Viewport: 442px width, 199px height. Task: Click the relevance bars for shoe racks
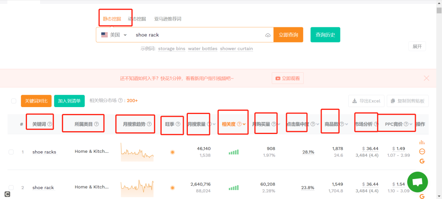click(234, 152)
